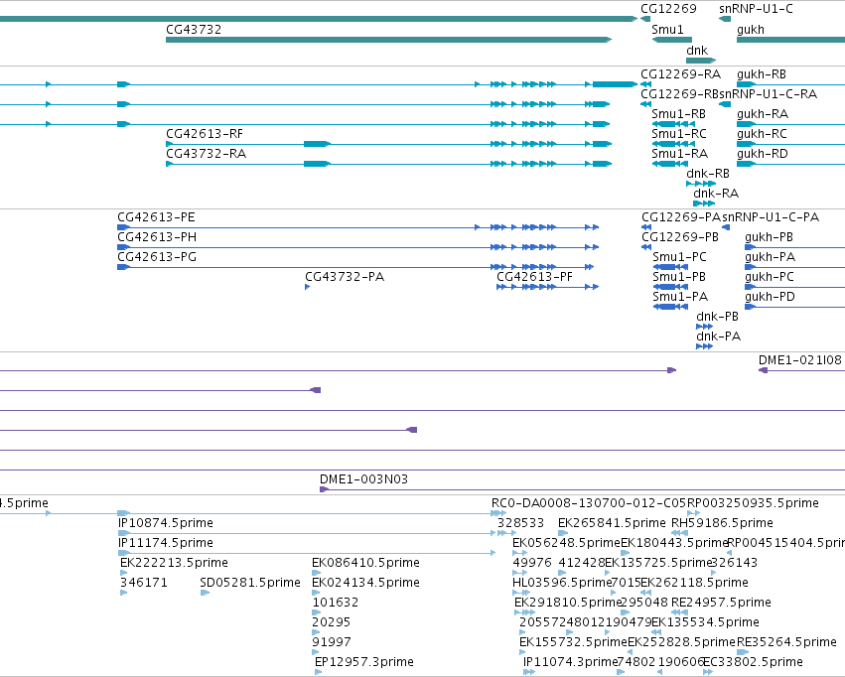Open the Smu1-PB protein label
Viewport: 845px width, 677px height.
[679, 277]
